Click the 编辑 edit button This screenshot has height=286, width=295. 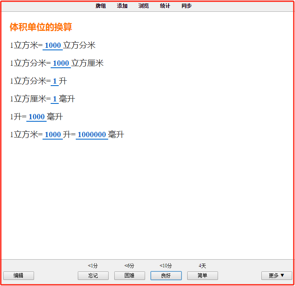click(x=19, y=275)
